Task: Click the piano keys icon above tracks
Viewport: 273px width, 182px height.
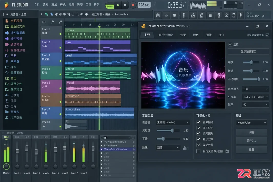Action: [x=44, y=22]
